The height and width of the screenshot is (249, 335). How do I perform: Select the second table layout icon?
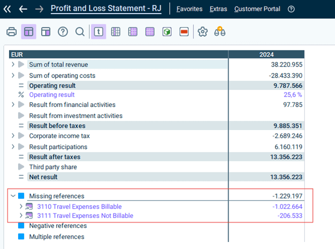point(46,31)
